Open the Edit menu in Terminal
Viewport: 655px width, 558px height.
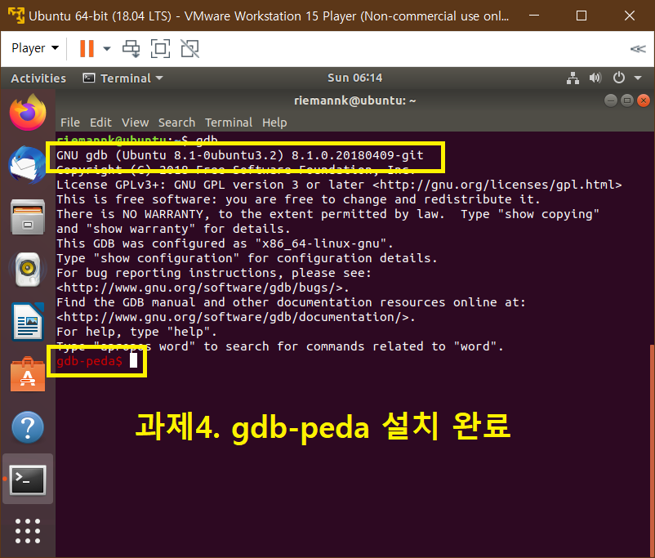coord(100,123)
